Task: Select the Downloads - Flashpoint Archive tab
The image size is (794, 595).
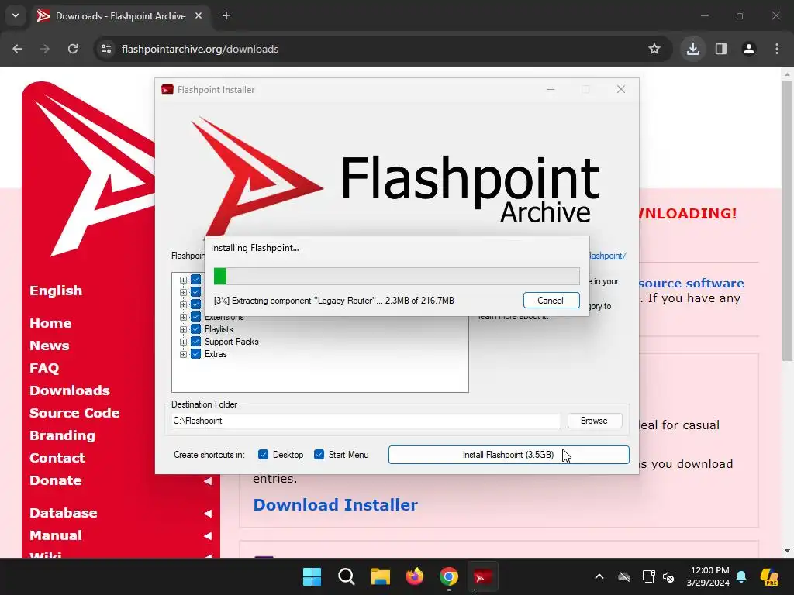Action: [x=120, y=16]
